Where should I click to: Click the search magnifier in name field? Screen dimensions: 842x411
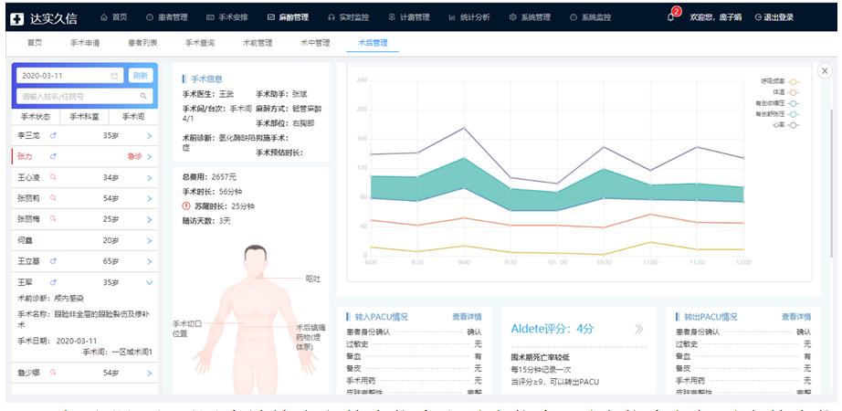click(x=143, y=96)
